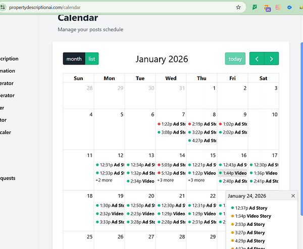The width and height of the screenshot is (303, 249).
Task: Open 3:22p event on January 8
Action: [201, 132]
